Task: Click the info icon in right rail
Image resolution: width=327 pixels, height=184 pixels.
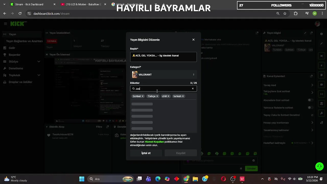Action: click(322, 34)
